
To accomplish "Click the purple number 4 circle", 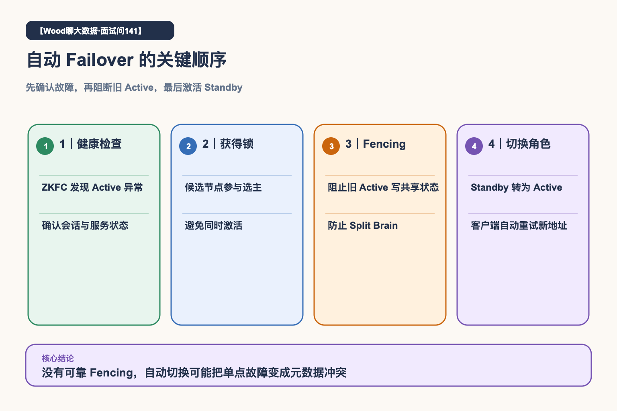I will (474, 146).
